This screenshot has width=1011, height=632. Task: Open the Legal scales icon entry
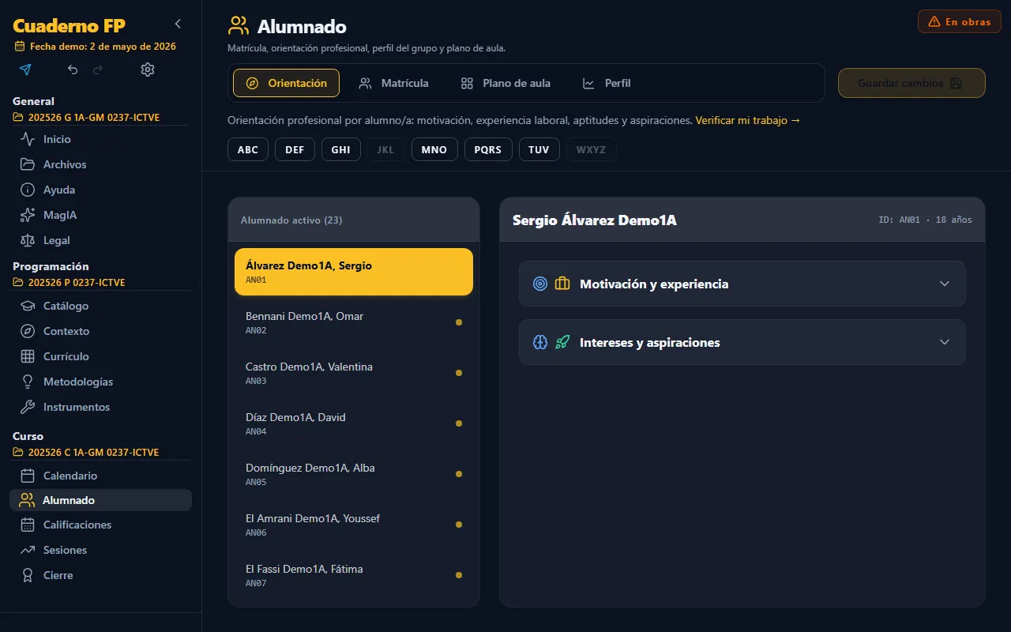point(28,240)
